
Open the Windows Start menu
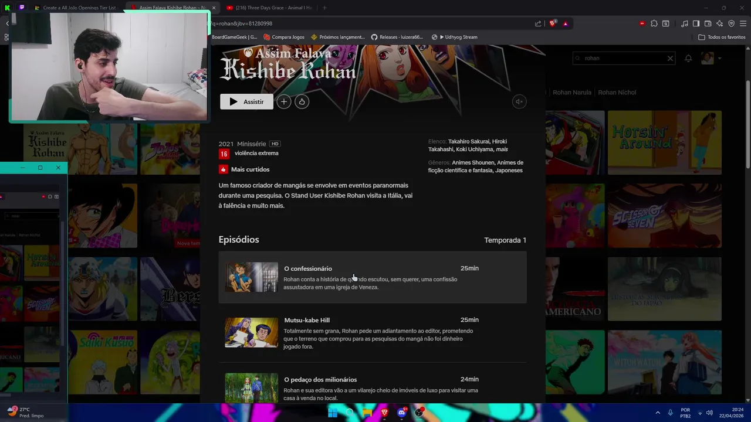[x=333, y=413]
